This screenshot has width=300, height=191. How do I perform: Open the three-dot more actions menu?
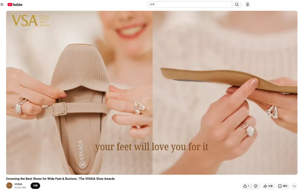click(294, 186)
